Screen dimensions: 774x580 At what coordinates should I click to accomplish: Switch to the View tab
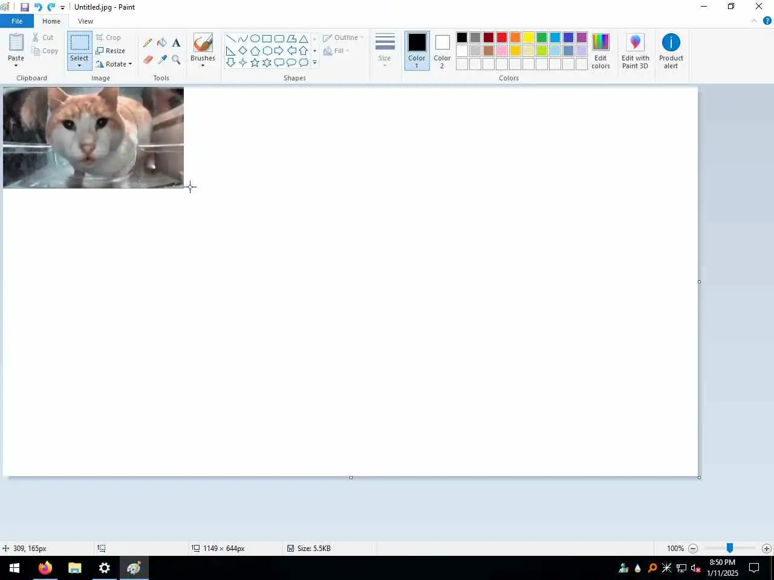tap(85, 21)
